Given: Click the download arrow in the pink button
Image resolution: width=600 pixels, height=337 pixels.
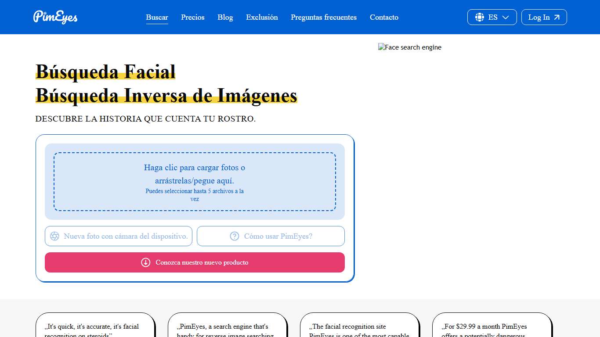Looking at the screenshot, I should pyautogui.click(x=145, y=262).
